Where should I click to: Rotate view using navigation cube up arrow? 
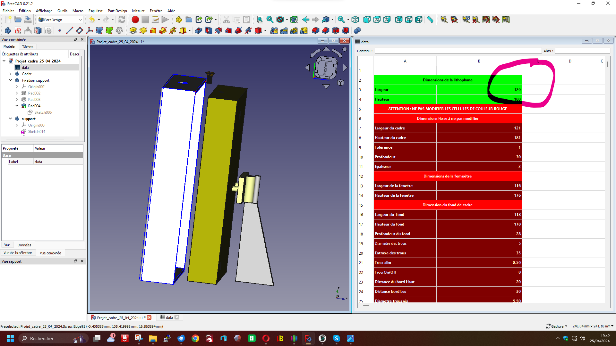[x=326, y=49]
